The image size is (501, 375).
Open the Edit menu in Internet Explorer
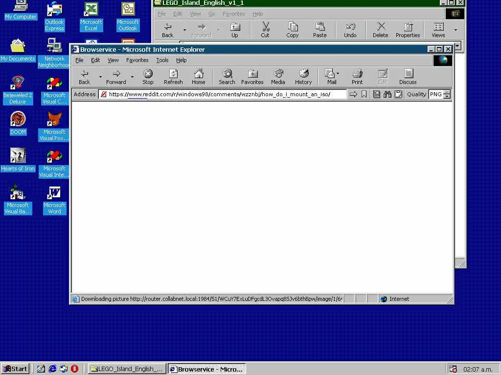coord(95,60)
